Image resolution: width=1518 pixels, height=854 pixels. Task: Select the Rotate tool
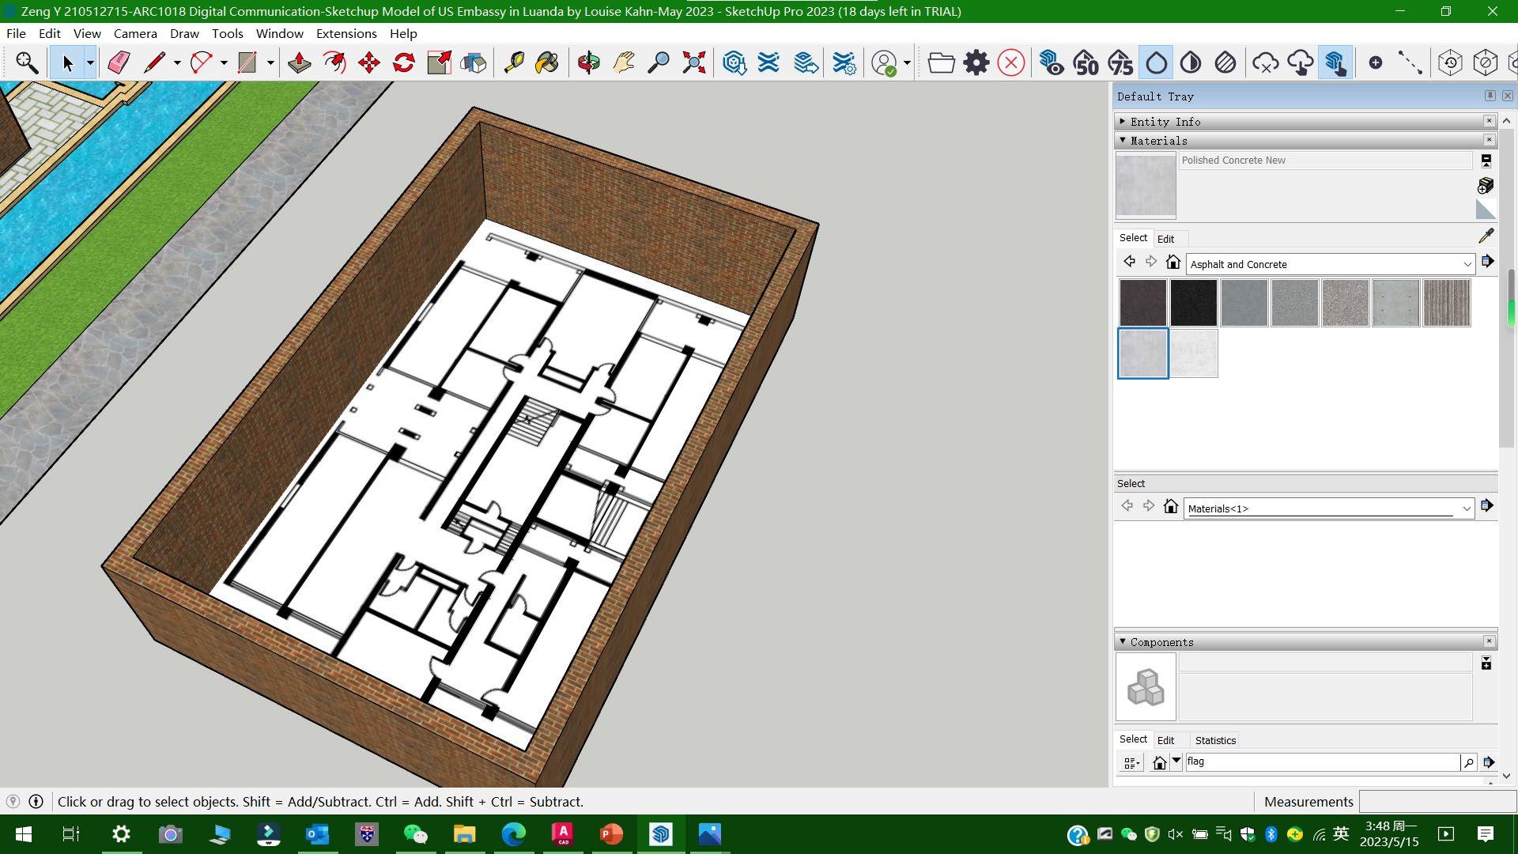click(403, 62)
